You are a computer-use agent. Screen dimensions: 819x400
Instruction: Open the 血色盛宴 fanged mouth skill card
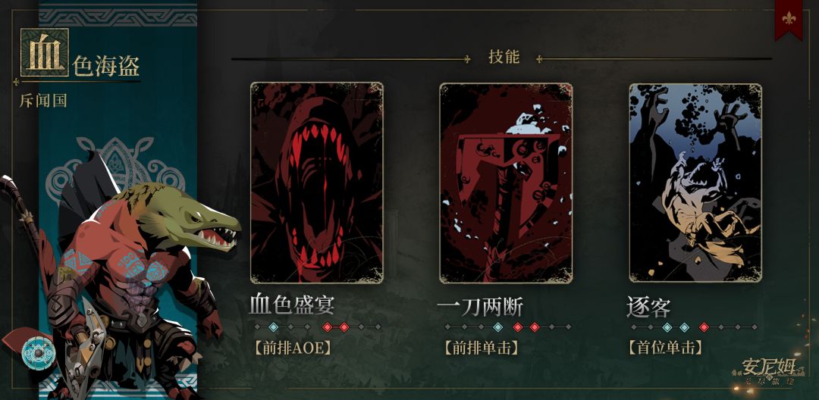point(316,183)
